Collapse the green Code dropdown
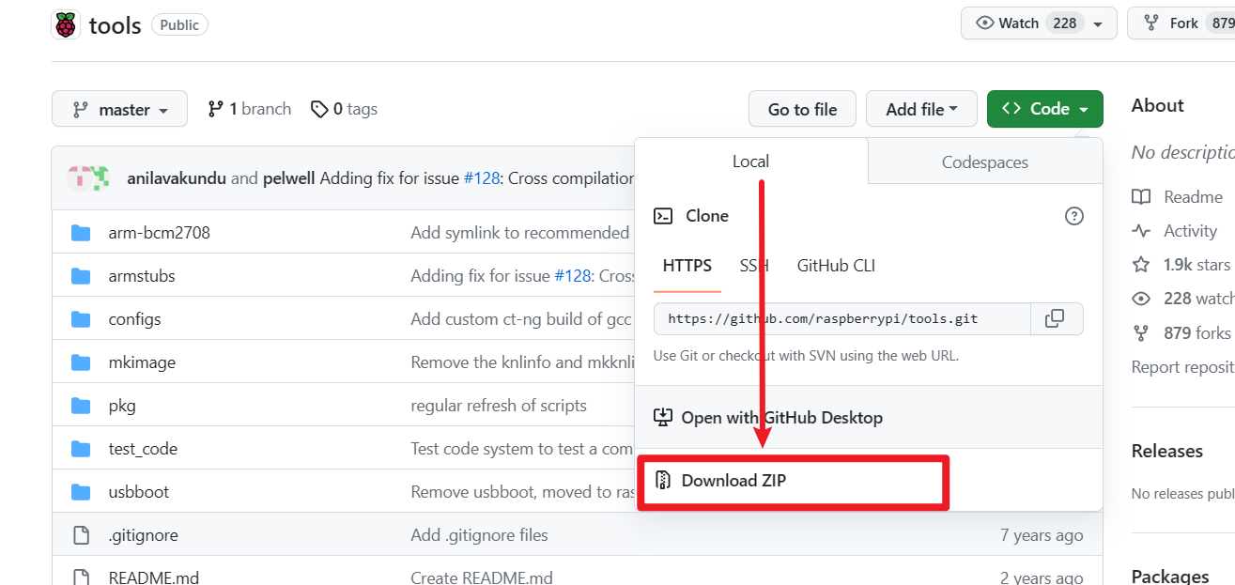 pos(1044,110)
